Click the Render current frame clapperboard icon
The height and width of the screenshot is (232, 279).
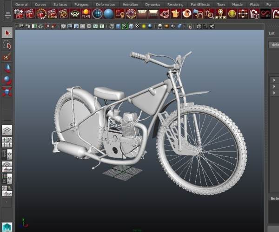tap(30, 14)
